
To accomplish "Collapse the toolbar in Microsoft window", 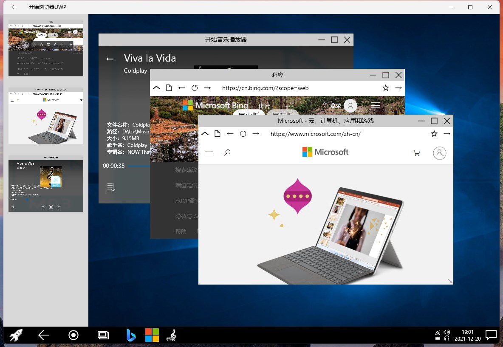I will (x=205, y=134).
